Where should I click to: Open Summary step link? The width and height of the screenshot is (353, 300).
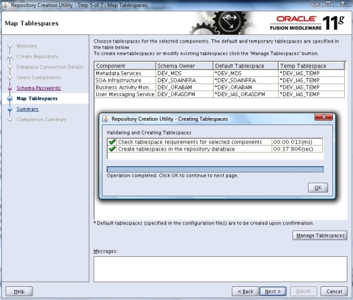click(27, 109)
